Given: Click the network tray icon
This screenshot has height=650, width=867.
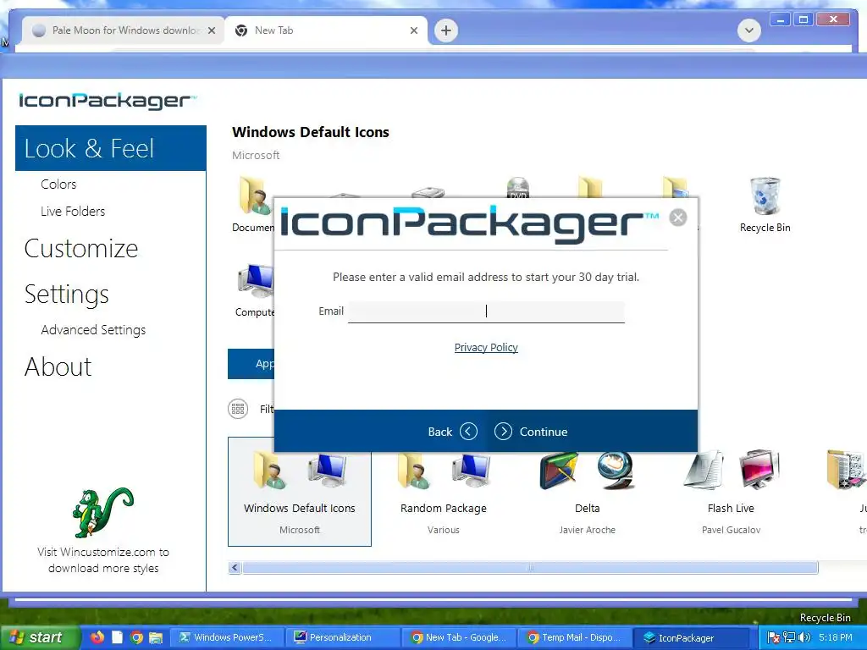Looking at the screenshot, I should [x=789, y=637].
